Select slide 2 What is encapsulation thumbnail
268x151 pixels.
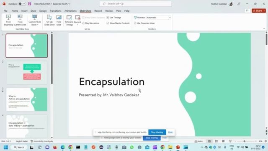pyautogui.click(x=27, y=73)
